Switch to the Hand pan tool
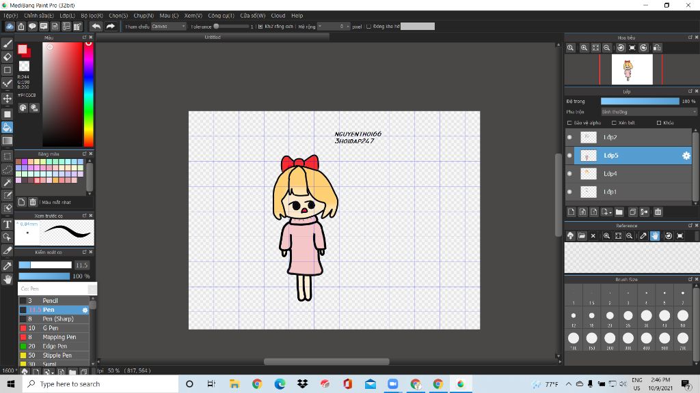The image size is (700, 393). pyautogui.click(x=7, y=279)
